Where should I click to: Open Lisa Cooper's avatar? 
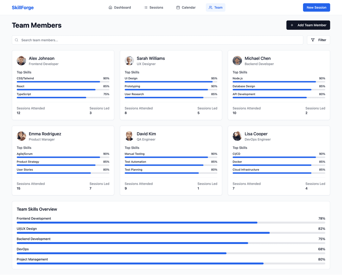click(x=237, y=136)
